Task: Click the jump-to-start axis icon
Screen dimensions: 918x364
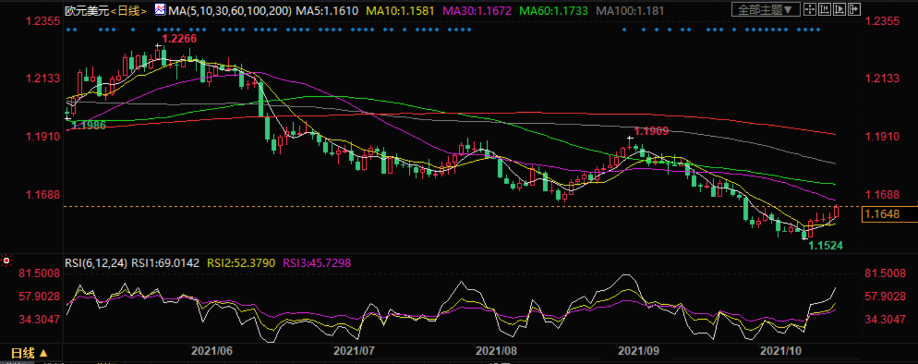Action: point(824,9)
